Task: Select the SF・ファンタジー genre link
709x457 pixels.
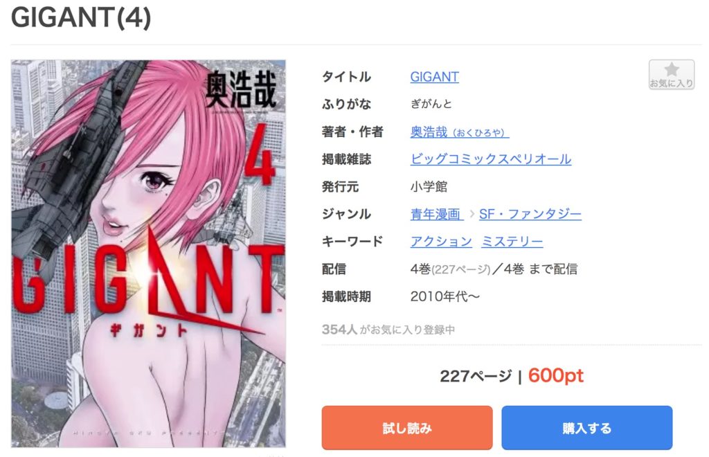Action: tap(530, 214)
